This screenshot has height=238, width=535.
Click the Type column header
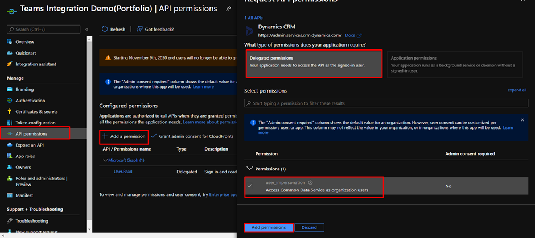(181, 149)
